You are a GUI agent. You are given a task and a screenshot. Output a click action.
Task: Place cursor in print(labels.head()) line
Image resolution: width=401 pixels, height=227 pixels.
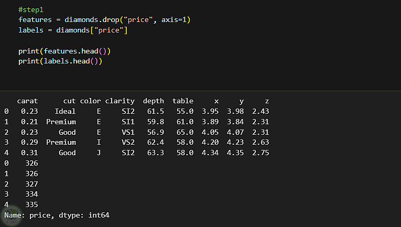60,61
